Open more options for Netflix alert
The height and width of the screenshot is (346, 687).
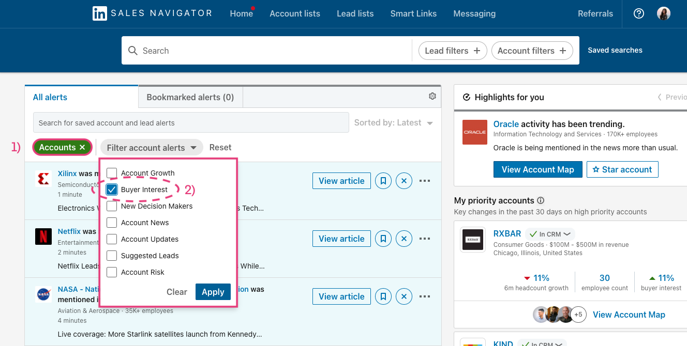[x=425, y=239]
